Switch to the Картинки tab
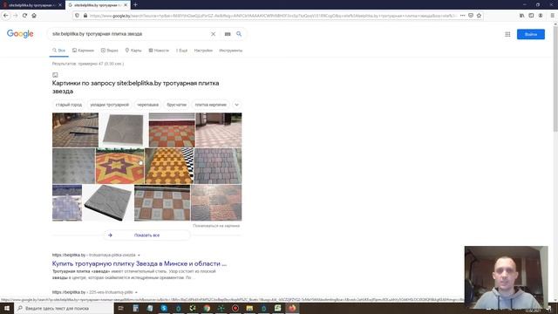The height and width of the screenshot is (314, 558). [84, 51]
